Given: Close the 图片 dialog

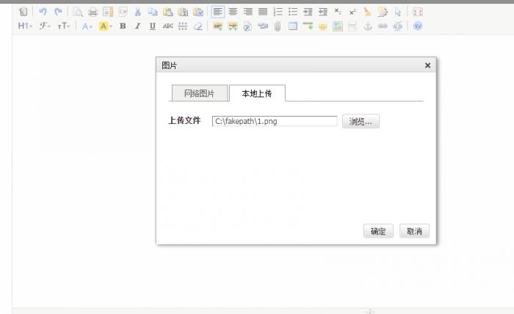Looking at the screenshot, I should point(427,65).
